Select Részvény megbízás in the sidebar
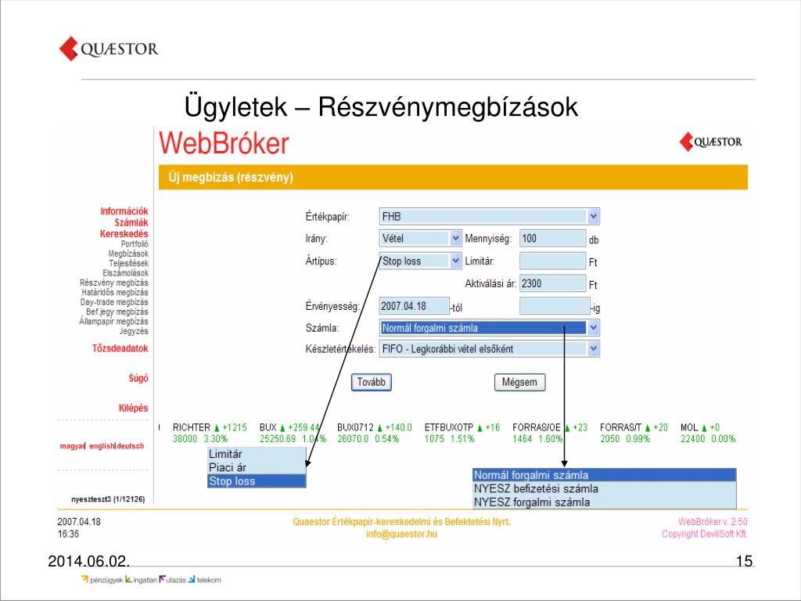Screen dimensions: 801x601 pos(114,283)
